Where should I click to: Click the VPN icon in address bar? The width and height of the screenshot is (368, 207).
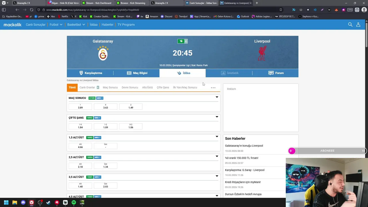coord(350,10)
